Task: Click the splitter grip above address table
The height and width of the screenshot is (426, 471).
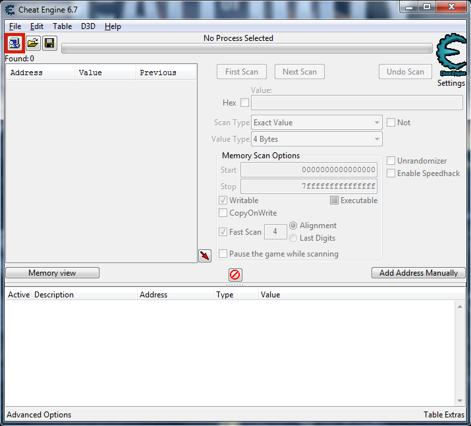Action: [x=236, y=284]
